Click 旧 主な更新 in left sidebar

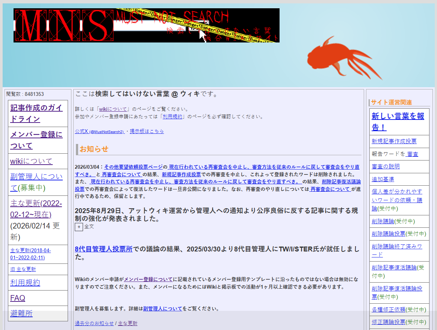point(23,269)
